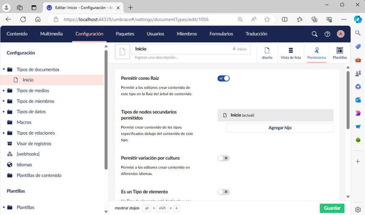
Task: Expand Tipos de datos tree node
Action: 4,112
